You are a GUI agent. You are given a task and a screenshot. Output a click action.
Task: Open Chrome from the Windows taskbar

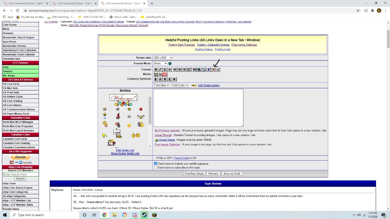[104, 215]
